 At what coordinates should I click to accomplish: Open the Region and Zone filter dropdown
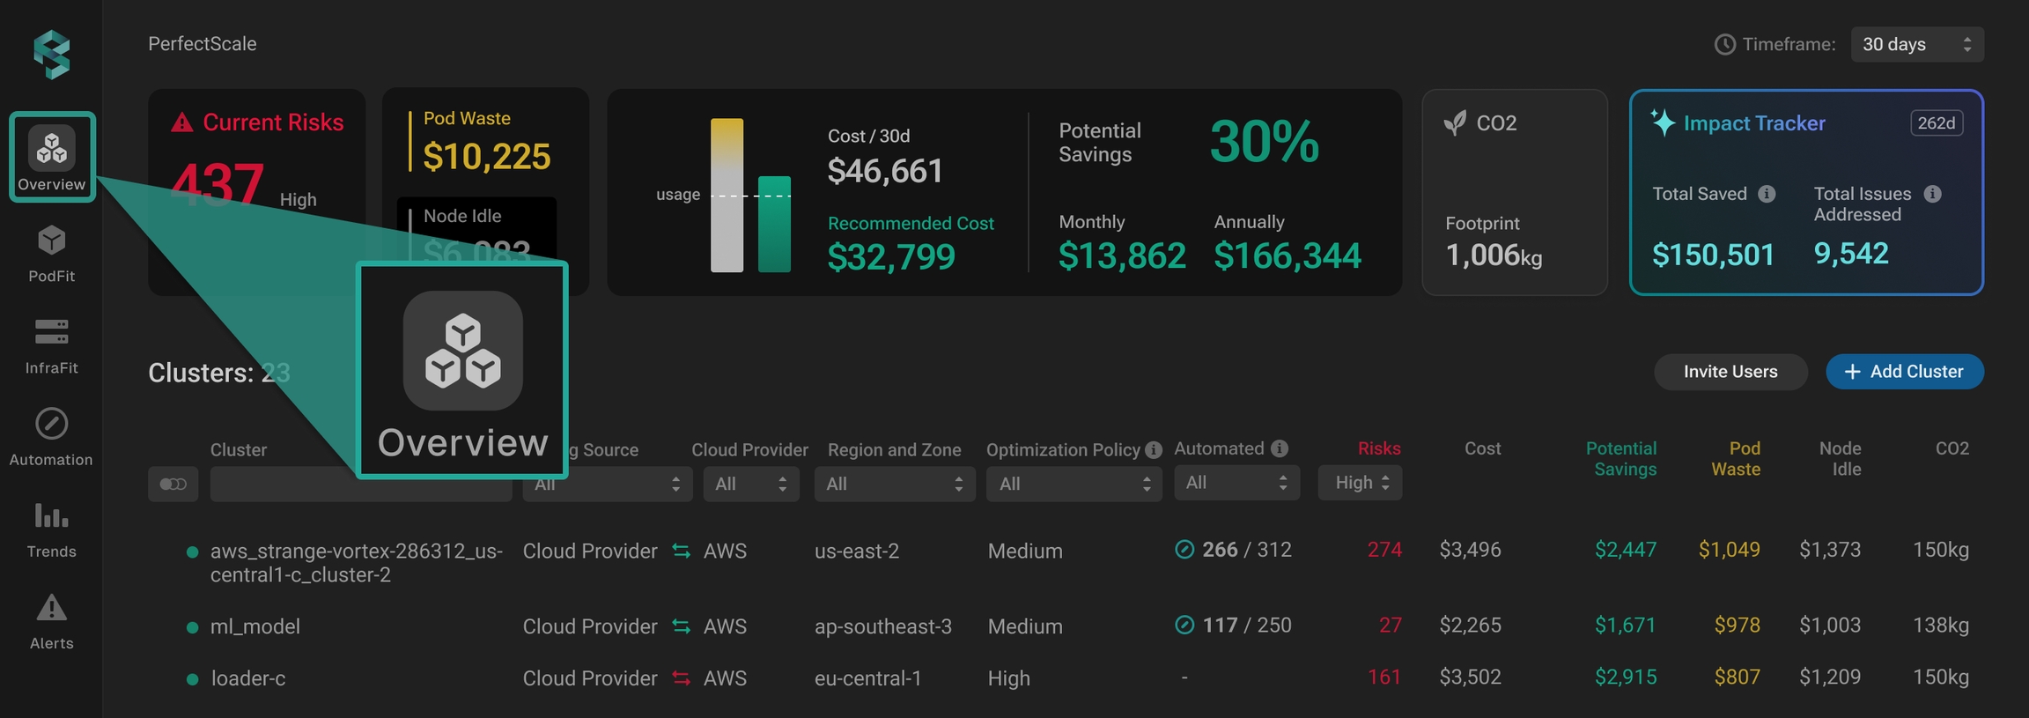click(x=894, y=484)
